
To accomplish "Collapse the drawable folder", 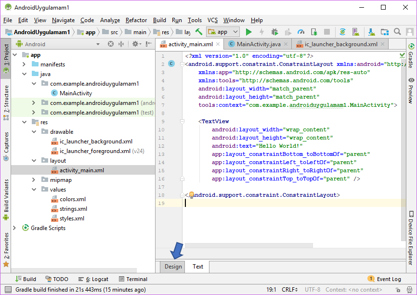I will tap(34, 131).
